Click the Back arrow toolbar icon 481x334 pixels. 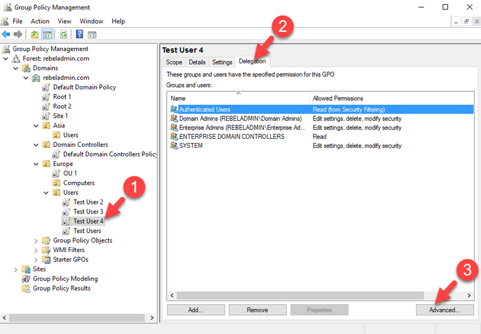pos(6,34)
